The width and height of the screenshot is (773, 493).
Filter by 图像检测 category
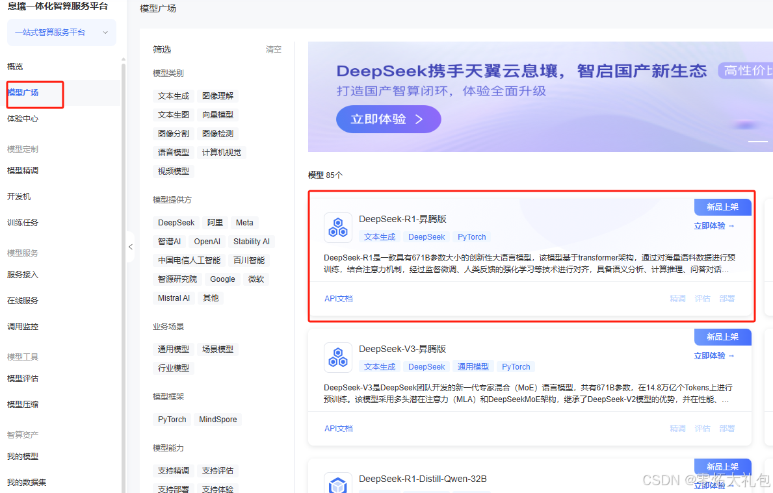pyautogui.click(x=218, y=133)
